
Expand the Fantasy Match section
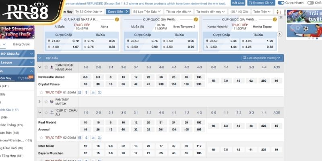(x=39, y=101)
